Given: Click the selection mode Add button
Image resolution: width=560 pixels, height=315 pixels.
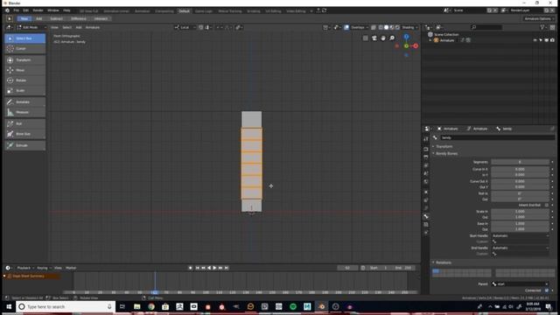Looking at the screenshot, I should 38,18.
